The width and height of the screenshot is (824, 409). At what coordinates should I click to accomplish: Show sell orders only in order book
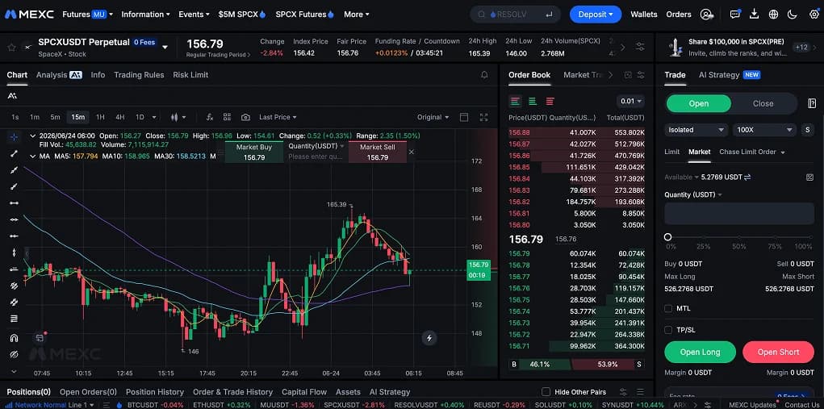click(x=550, y=102)
